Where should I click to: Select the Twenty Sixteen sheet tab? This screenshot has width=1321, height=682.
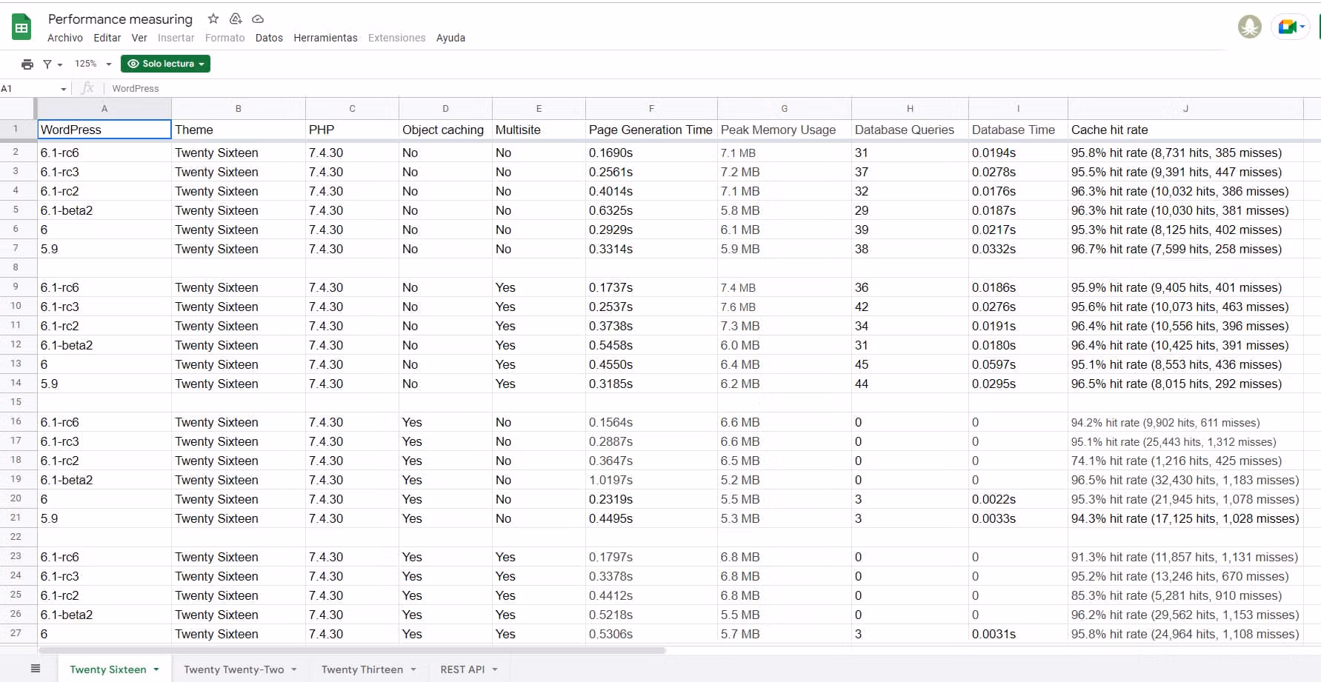click(x=108, y=669)
